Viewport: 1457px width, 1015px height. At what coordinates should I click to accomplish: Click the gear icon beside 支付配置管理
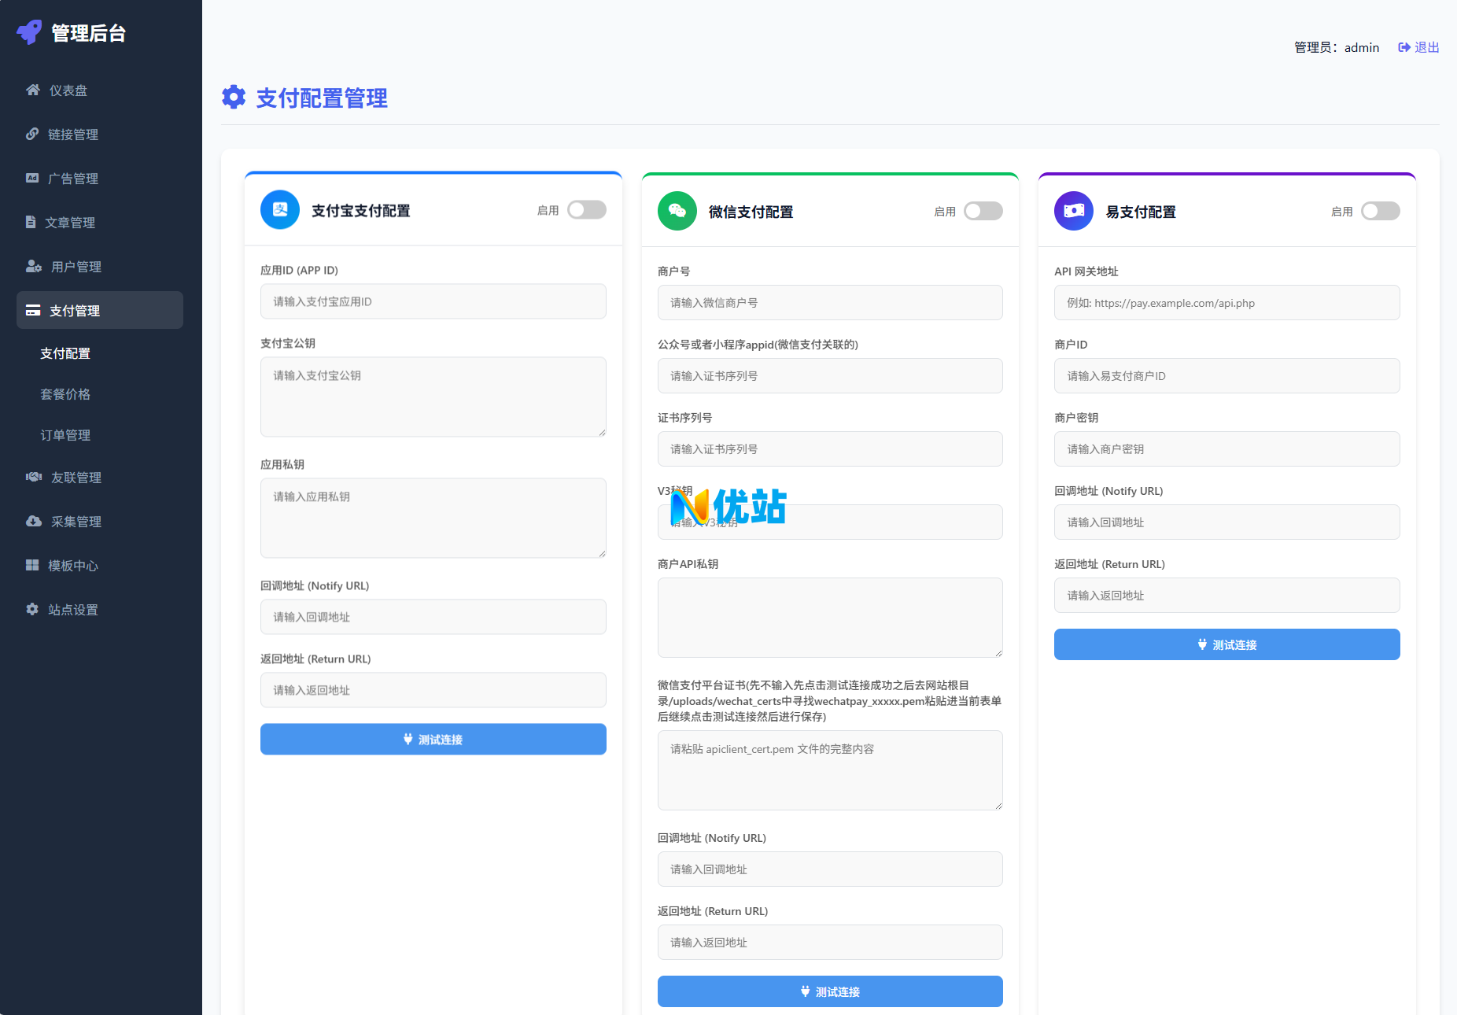pyautogui.click(x=234, y=98)
